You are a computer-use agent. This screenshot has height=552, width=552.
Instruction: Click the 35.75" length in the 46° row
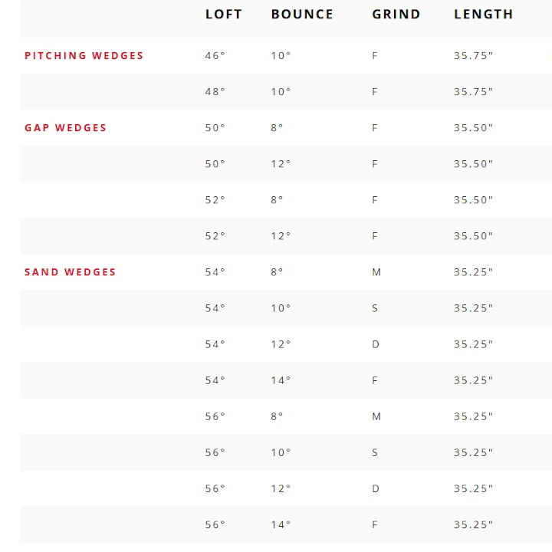tap(473, 56)
